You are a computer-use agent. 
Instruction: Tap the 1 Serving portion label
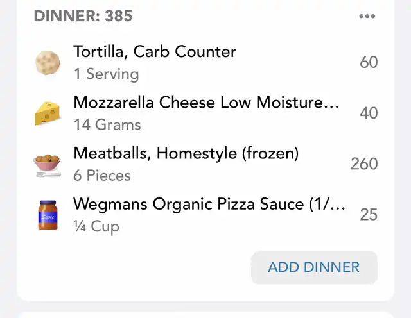click(106, 74)
